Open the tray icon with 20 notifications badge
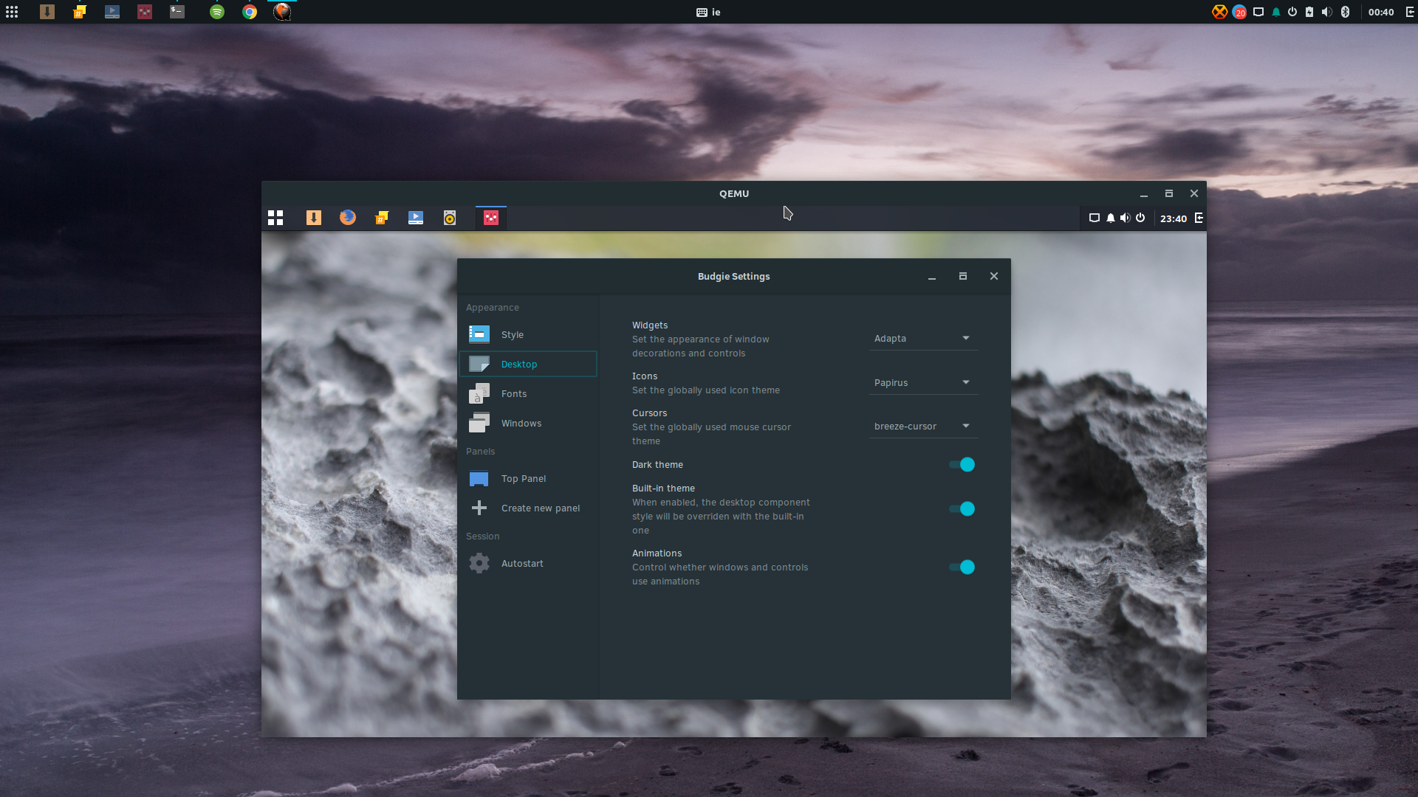This screenshot has height=797, width=1418. 1239,12
